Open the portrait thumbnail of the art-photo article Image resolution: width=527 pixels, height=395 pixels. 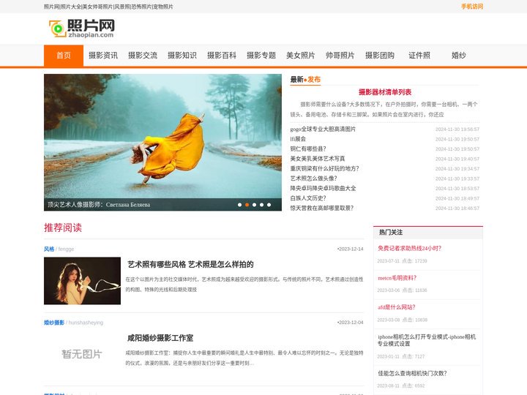82,281
